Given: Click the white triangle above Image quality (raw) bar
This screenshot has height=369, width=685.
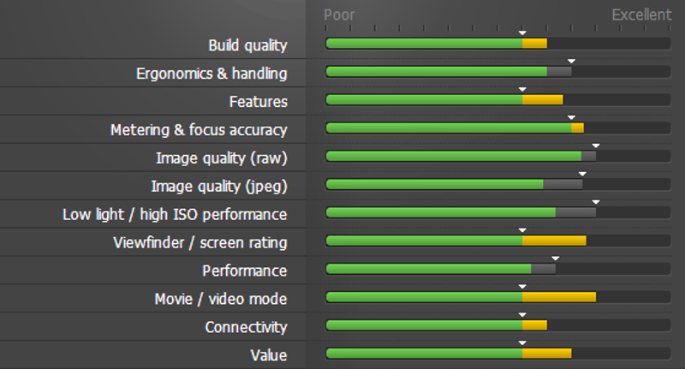Looking at the screenshot, I should (596, 146).
